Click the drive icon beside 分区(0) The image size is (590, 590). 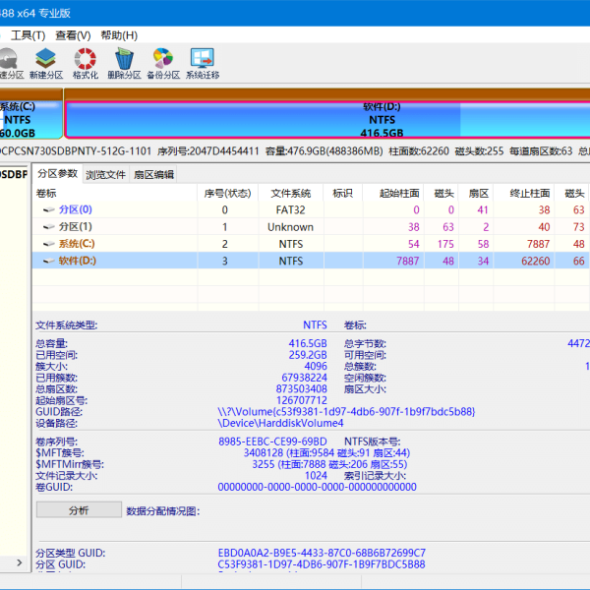[x=49, y=210]
